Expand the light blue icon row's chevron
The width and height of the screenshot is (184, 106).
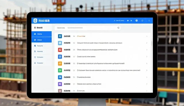coord(147,43)
